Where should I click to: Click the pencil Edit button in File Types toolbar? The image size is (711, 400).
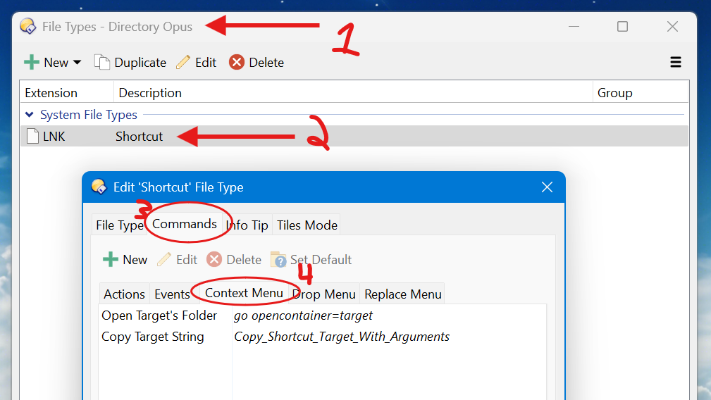point(196,62)
